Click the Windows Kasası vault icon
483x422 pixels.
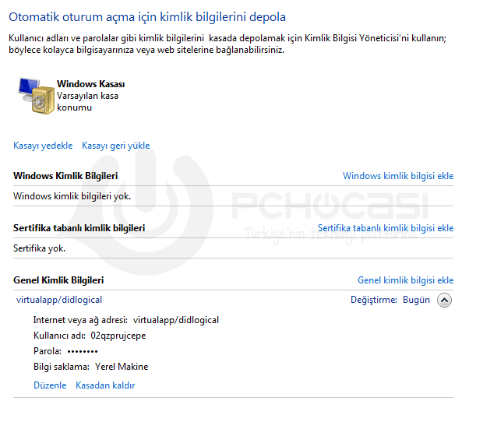[35, 97]
